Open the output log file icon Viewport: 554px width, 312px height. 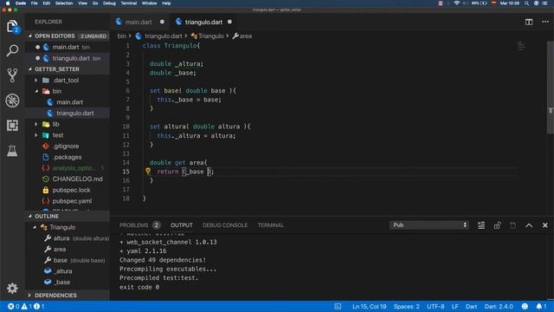pyautogui.click(x=512, y=225)
